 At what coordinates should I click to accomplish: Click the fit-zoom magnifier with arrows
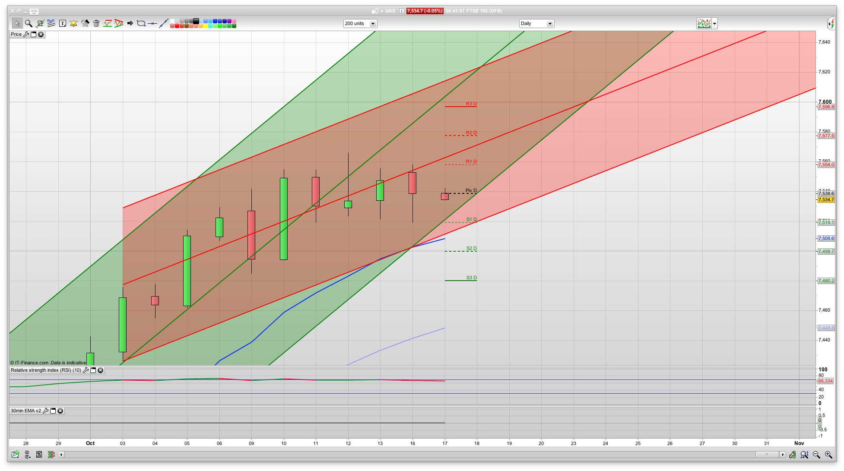coord(804,455)
